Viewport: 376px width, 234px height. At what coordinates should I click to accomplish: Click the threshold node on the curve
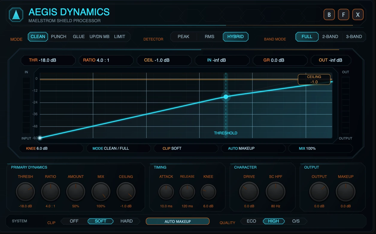(226, 97)
